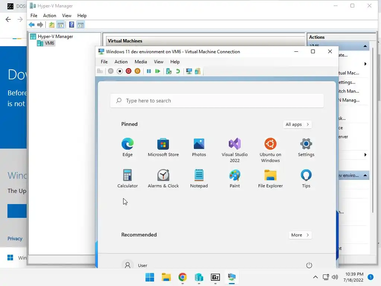
Task: Click the More button under Recommended
Action: tap(300, 235)
